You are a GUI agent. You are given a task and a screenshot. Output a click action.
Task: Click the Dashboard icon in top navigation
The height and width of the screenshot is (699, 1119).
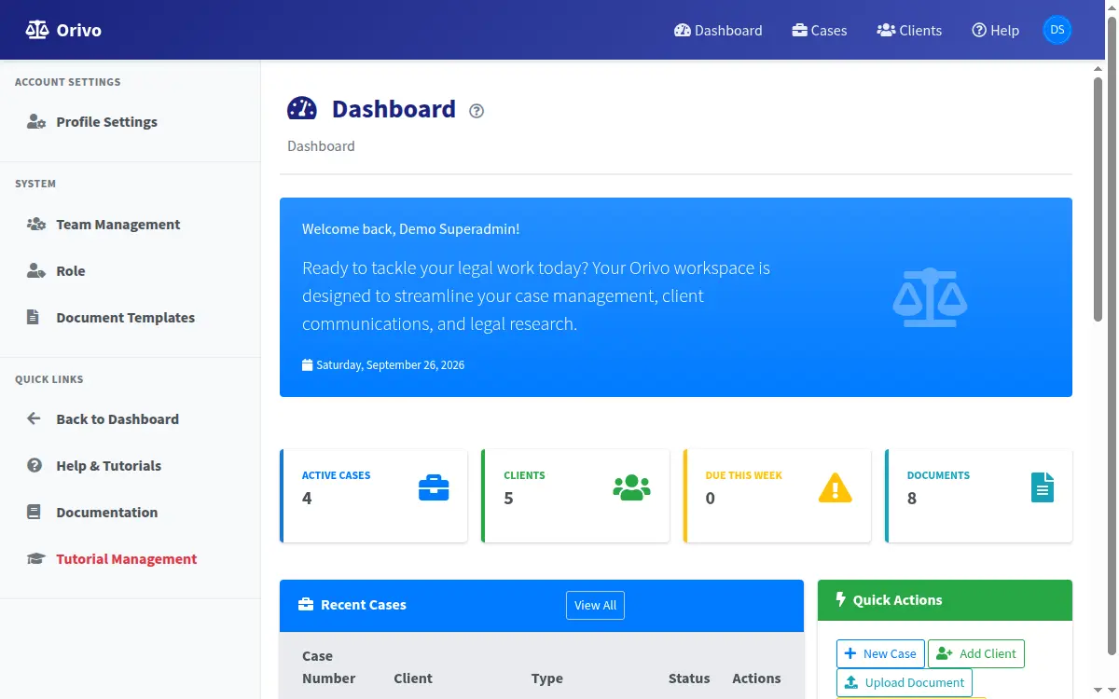pos(683,30)
